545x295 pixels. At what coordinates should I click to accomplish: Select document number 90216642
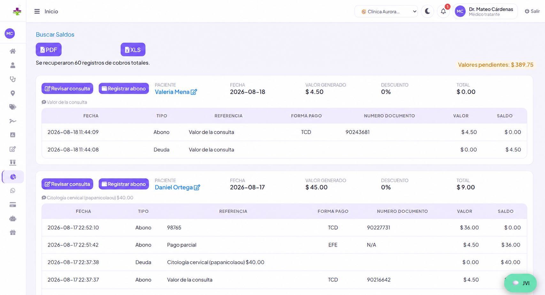click(379, 280)
